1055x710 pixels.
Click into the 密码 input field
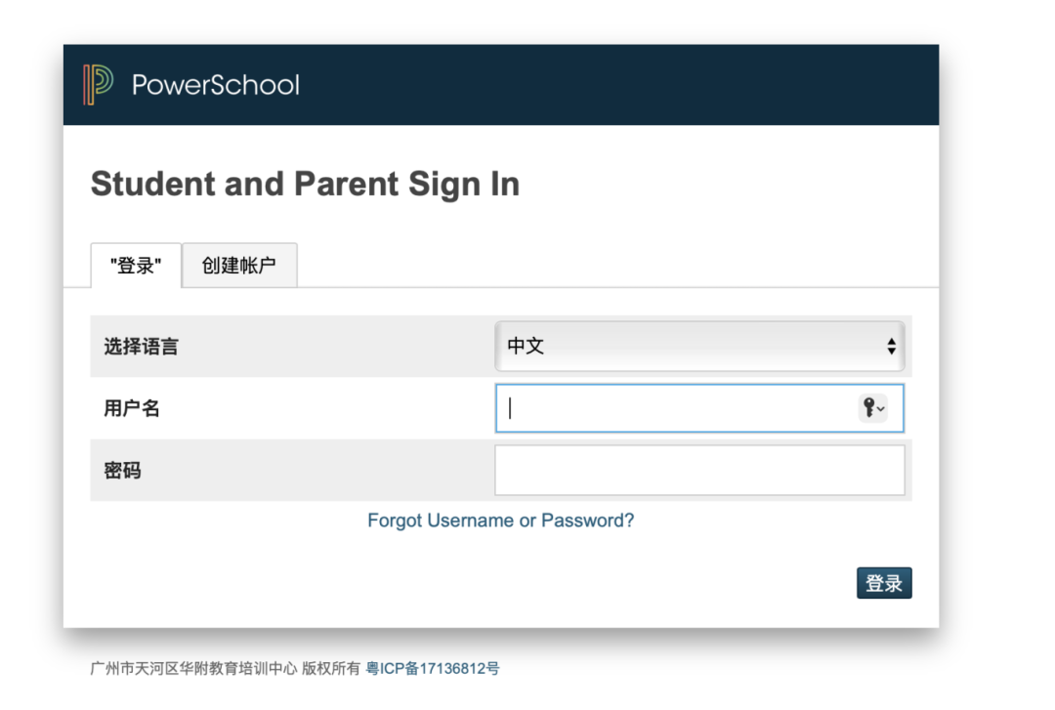(x=699, y=471)
